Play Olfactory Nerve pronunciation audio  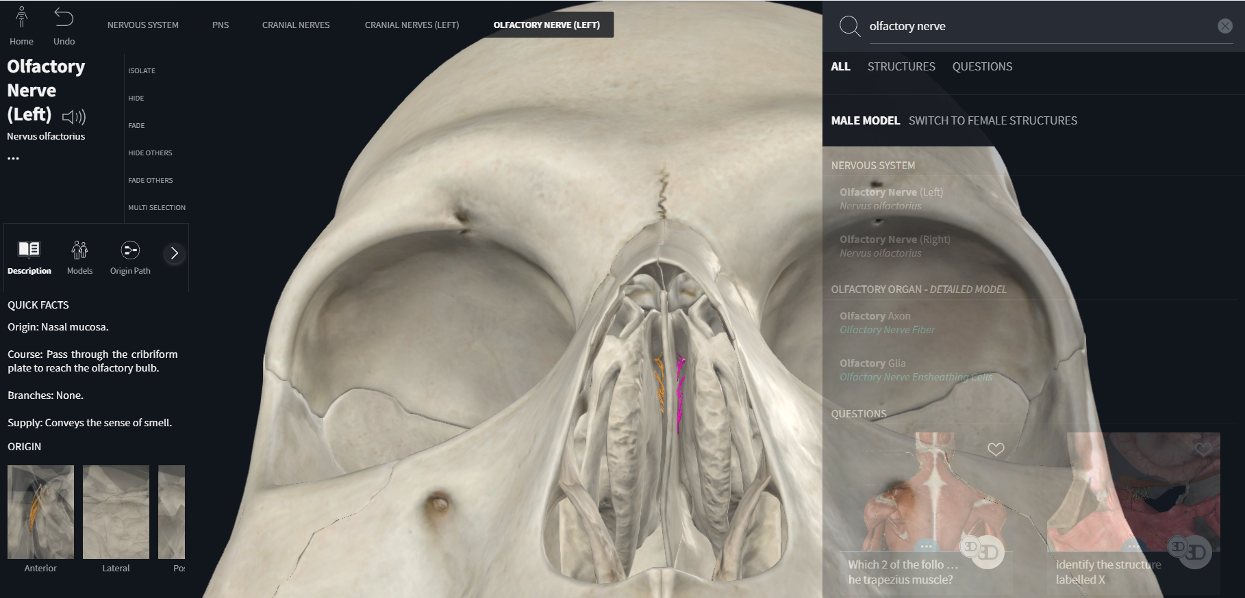pos(74,116)
